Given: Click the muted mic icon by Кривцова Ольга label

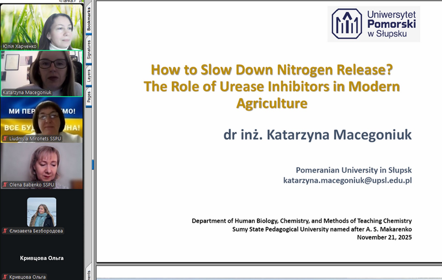Looking at the screenshot, I should (x=5, y=277).
